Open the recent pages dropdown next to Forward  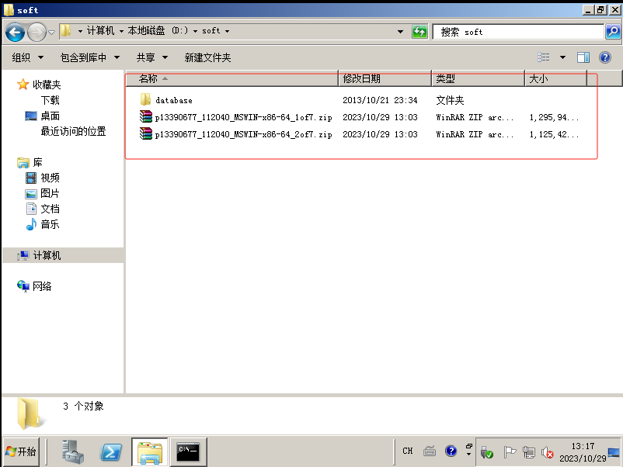(x=51, y=32)
